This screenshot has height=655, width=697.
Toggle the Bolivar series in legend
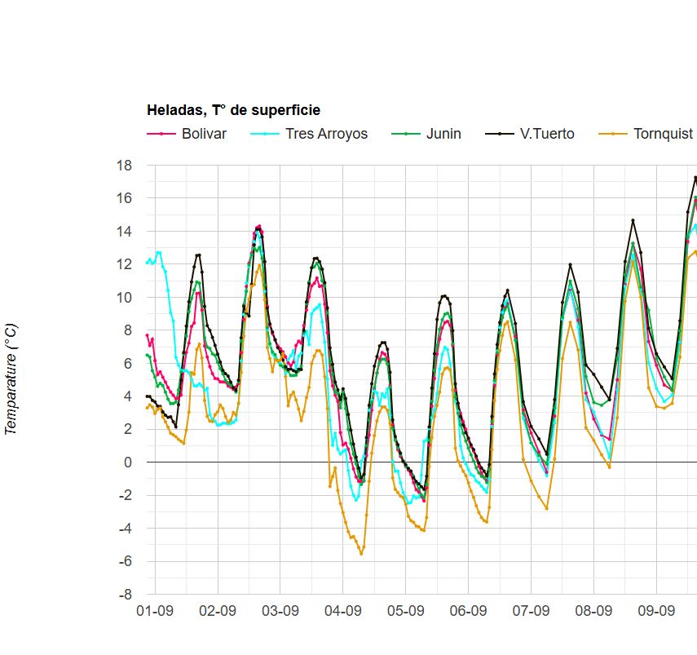[x=187, y=134]
